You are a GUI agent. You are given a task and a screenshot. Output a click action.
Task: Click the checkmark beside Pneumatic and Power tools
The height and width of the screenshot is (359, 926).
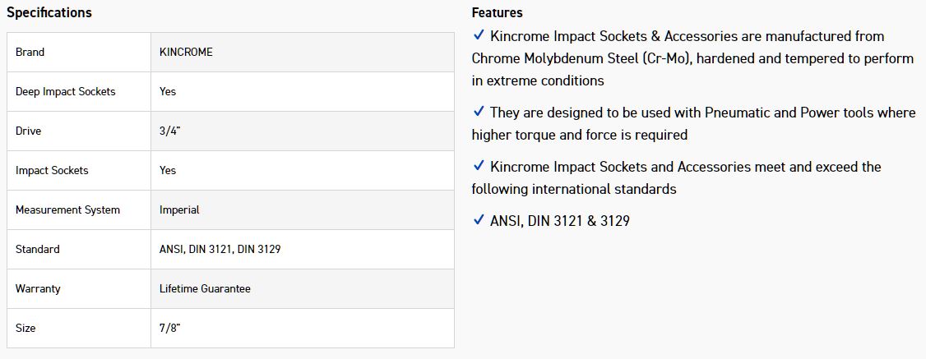[479, 112]
